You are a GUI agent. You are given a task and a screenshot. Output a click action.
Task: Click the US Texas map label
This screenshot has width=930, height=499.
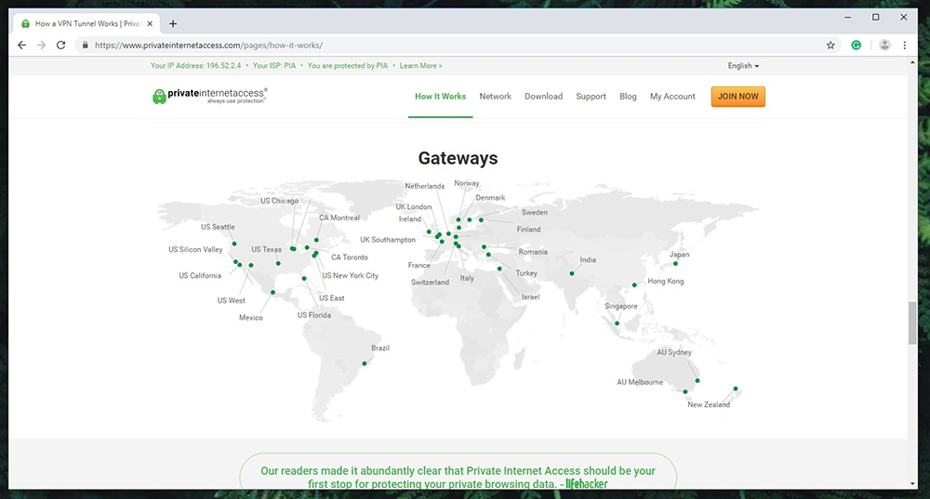pos(266,249)
